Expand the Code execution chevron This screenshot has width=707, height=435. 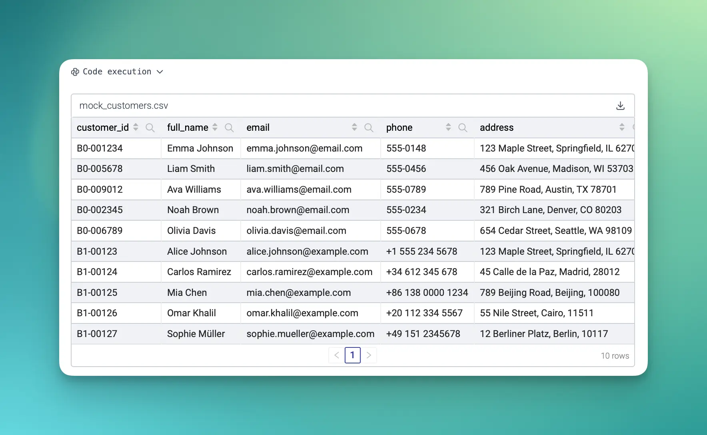point(160,72)
